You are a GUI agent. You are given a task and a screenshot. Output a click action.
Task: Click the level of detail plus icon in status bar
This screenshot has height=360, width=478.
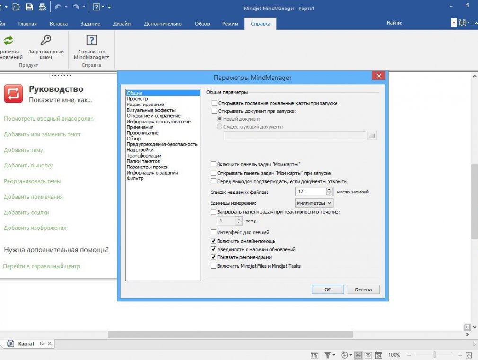345,355
